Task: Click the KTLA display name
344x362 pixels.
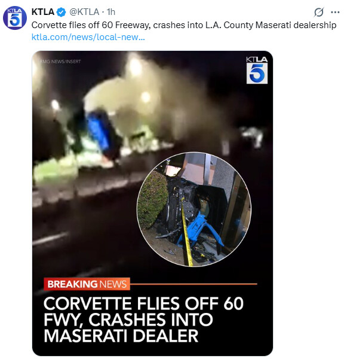Action: click(43, 12)
